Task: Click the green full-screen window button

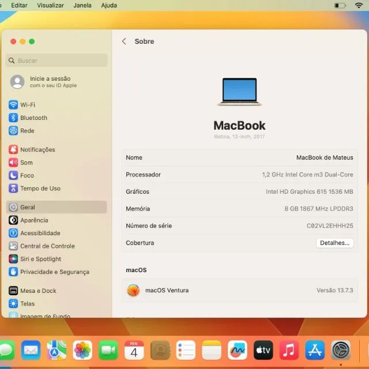Action: (x=32, y=42)
